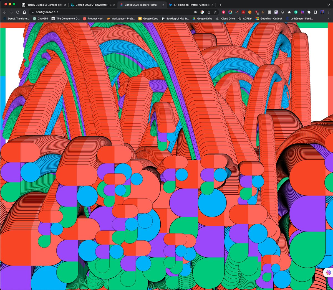333x290 pixels.
Task: Open the Le Réseau - Fond... bookmark
Action: pyautogui.click(x=299, y=19)
